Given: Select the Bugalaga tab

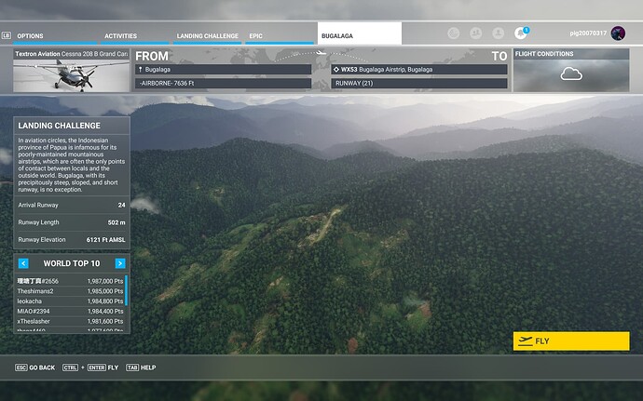Looking at the screenshot, I should 359,35.
